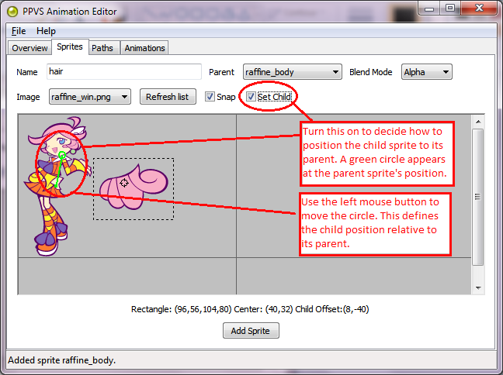This screenshot has width=503, height=375.
Task: Click the Name field containing hair
Action: (x=124, y=71)
